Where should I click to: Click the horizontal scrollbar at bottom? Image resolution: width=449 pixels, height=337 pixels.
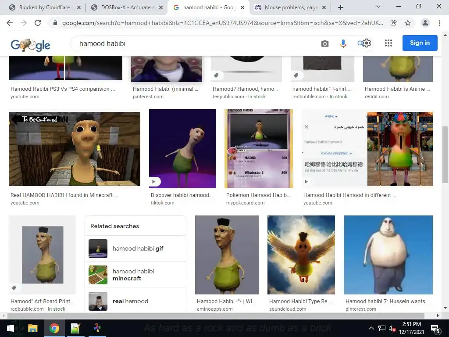(x=216, y=315)
